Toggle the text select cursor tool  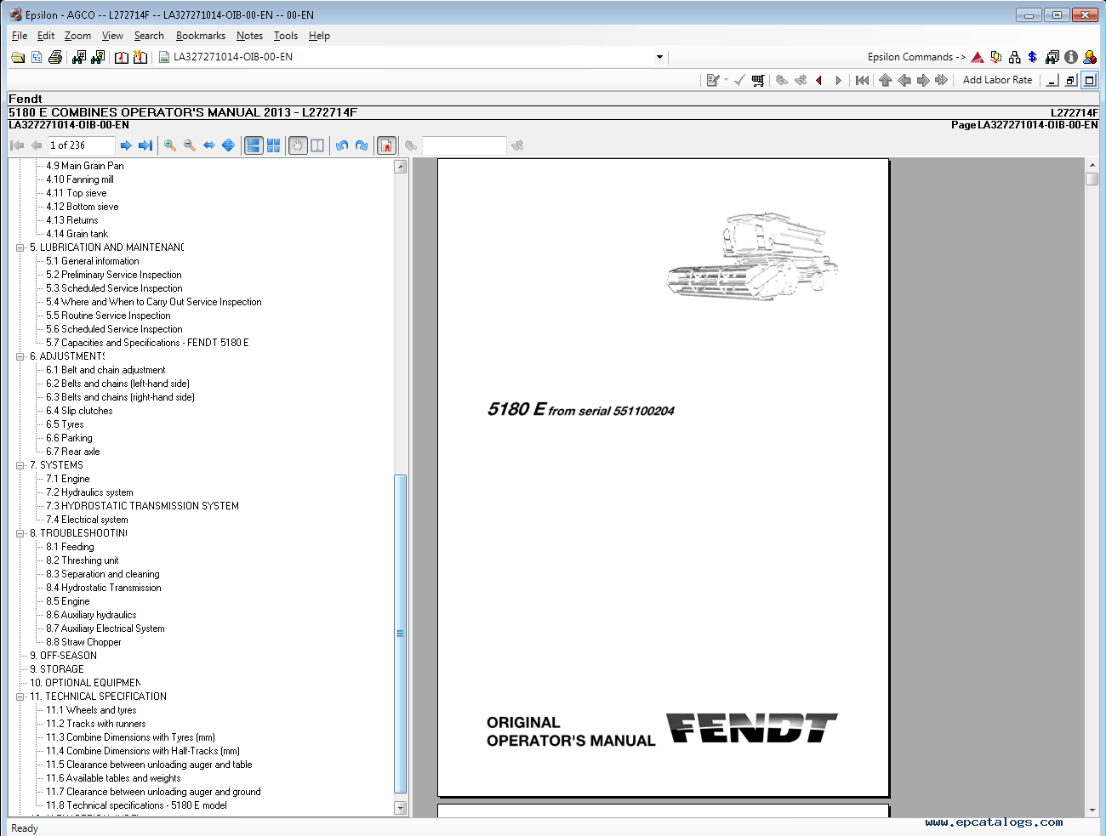pyautogui.click(x=317, y=145)
